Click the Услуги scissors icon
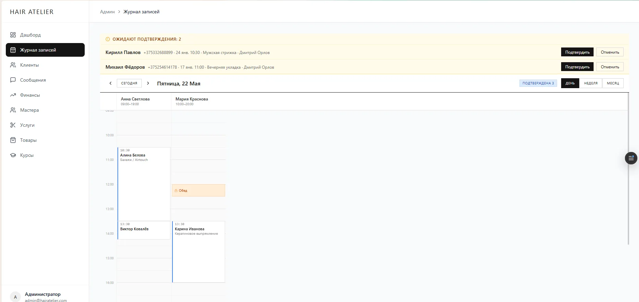 13,125
